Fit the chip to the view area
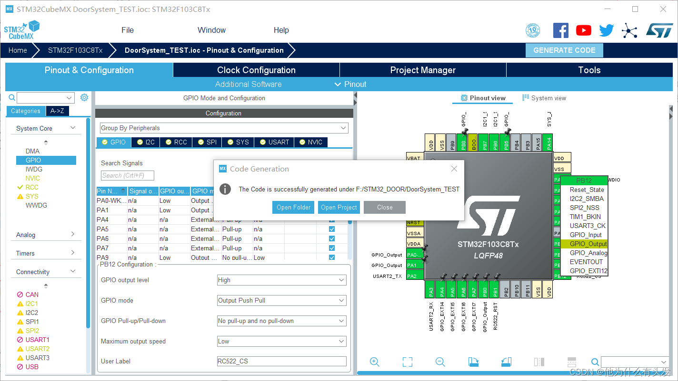The height and width of the screenshot is (381, 678). point(408,362)
